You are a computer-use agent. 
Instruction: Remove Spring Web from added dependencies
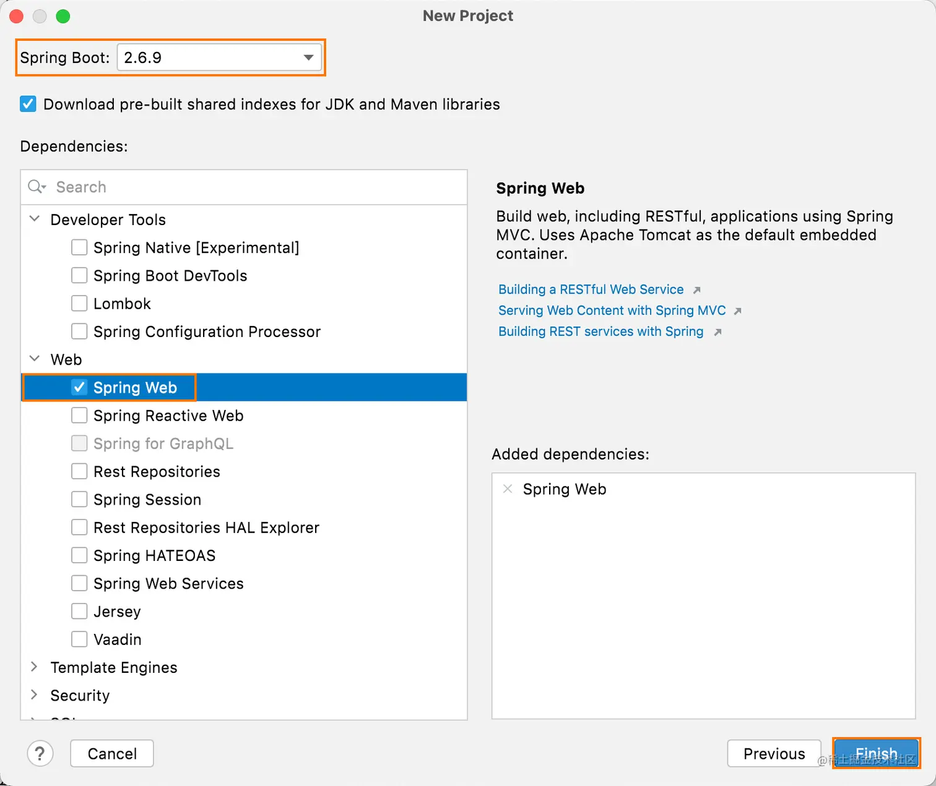508,489
